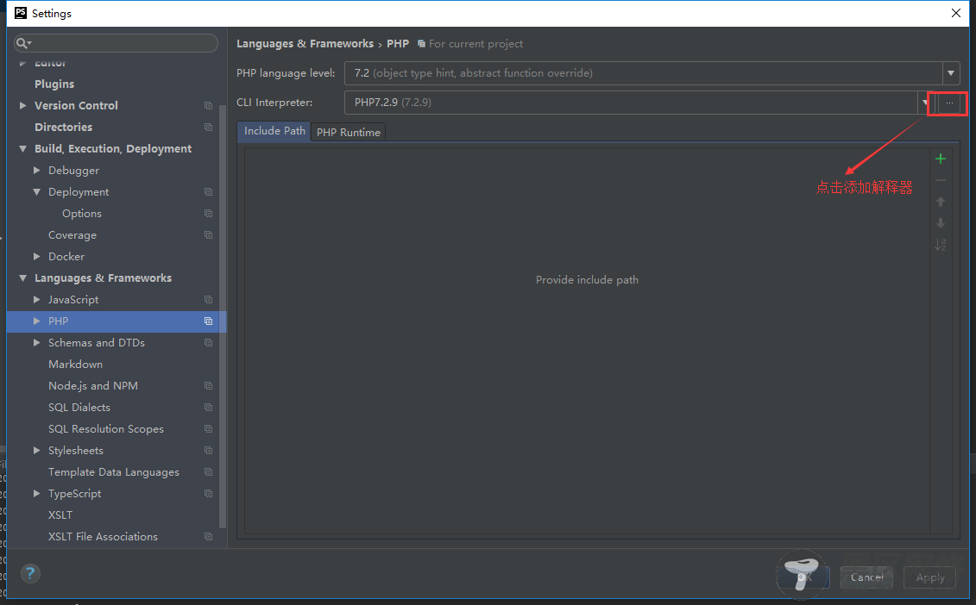Viewport: 976px width, 605px height.
Task: Click the move down arrow icon
Action: click(941, 223)
